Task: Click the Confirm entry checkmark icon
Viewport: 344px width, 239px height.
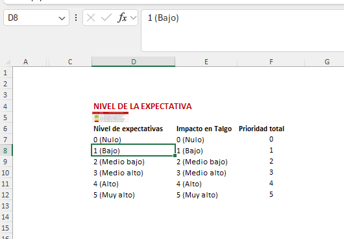Action: [x=106, y=18]
